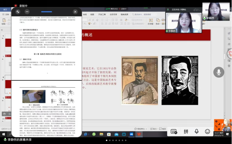
Task: Click the center align icon
Action: (x=106, y=24)
